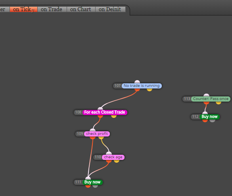Image resolution: width=232 pixels, height=196 pixels.
Task: Click orange output of No trade is running
Action: [x=137, y=90]
